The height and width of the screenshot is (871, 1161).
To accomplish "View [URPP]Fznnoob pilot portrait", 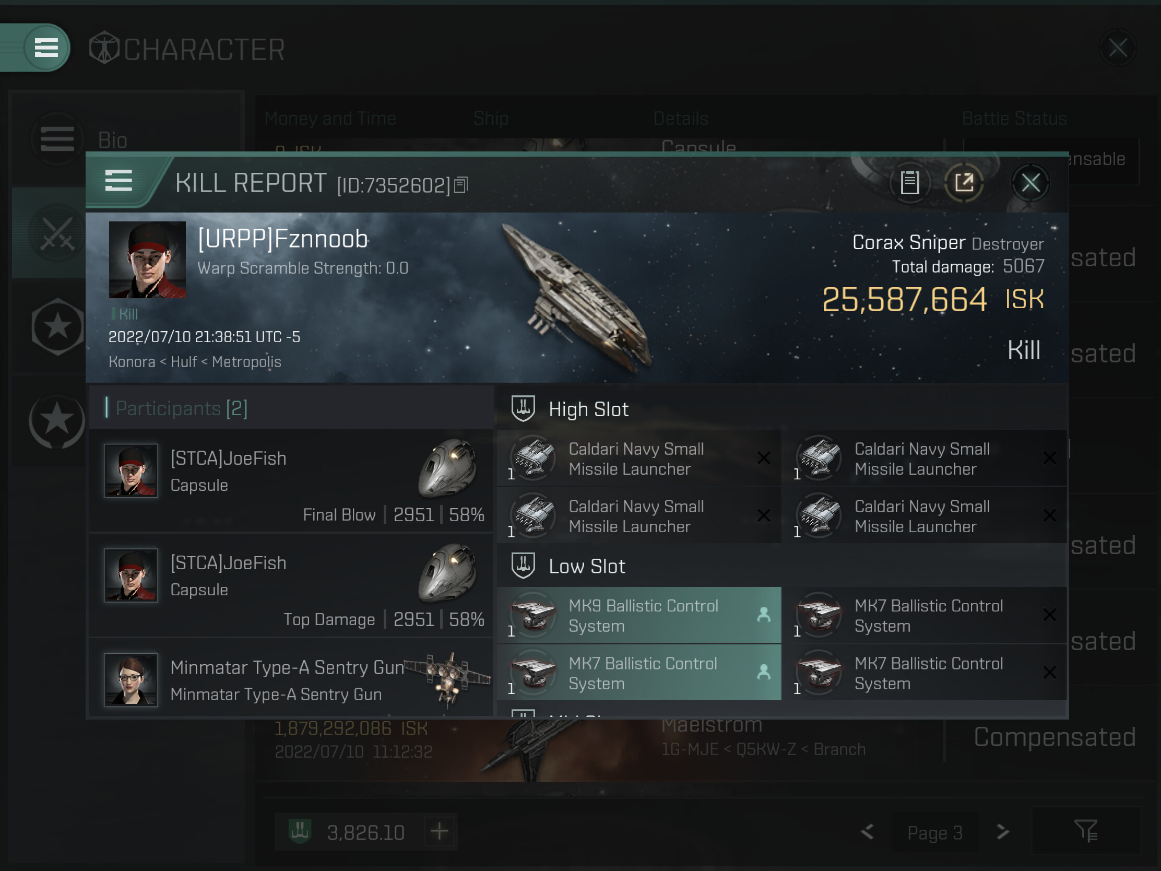I will point(147,260).
